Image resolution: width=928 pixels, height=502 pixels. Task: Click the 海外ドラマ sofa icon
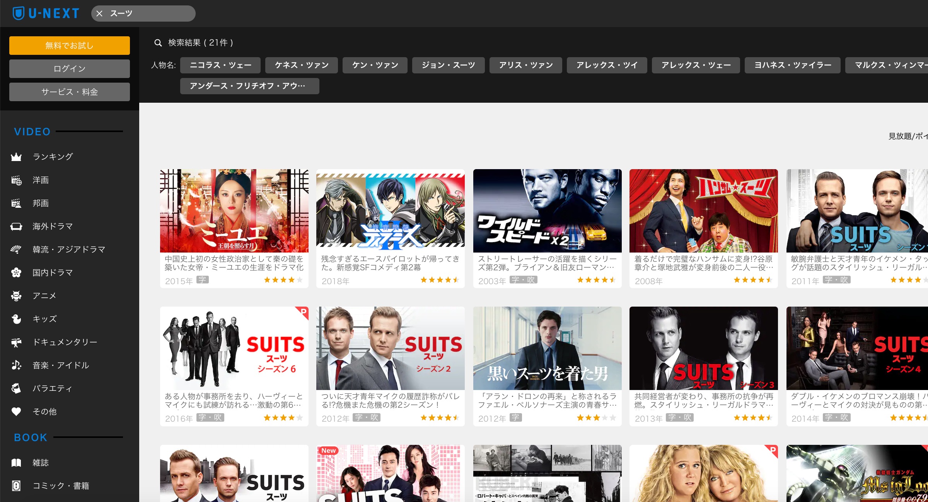tap(16, 226)
